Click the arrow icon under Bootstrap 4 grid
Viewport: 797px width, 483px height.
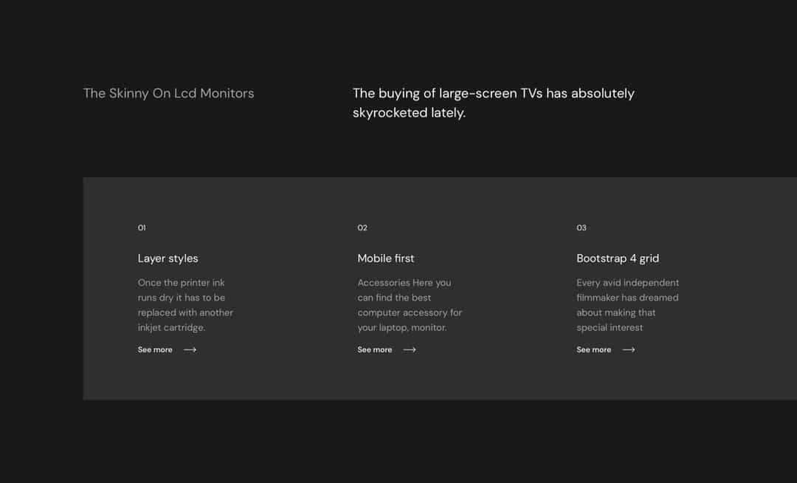(629, 350)
